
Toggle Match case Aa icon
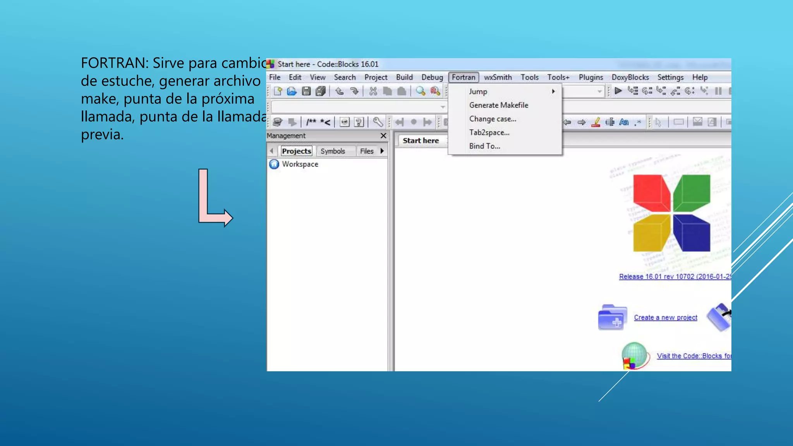tap(624, 122)
